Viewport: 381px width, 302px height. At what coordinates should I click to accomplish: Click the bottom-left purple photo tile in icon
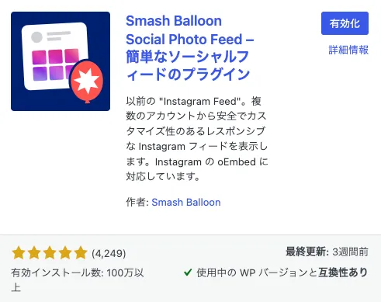[x=40, y=74]
